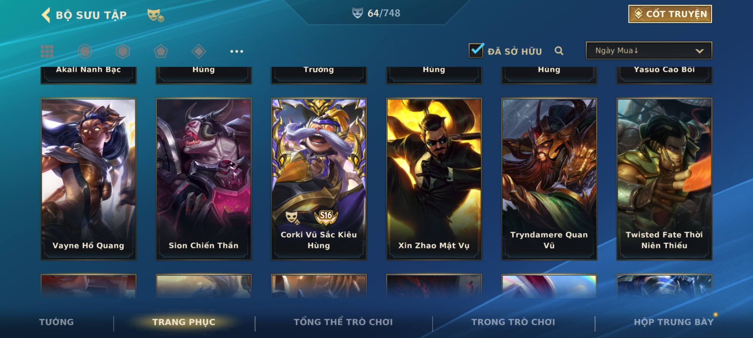Viewport: 753px width, 338px height.
Task: Select the first circular rarity filter icon
Action: [x=85, y=51]
